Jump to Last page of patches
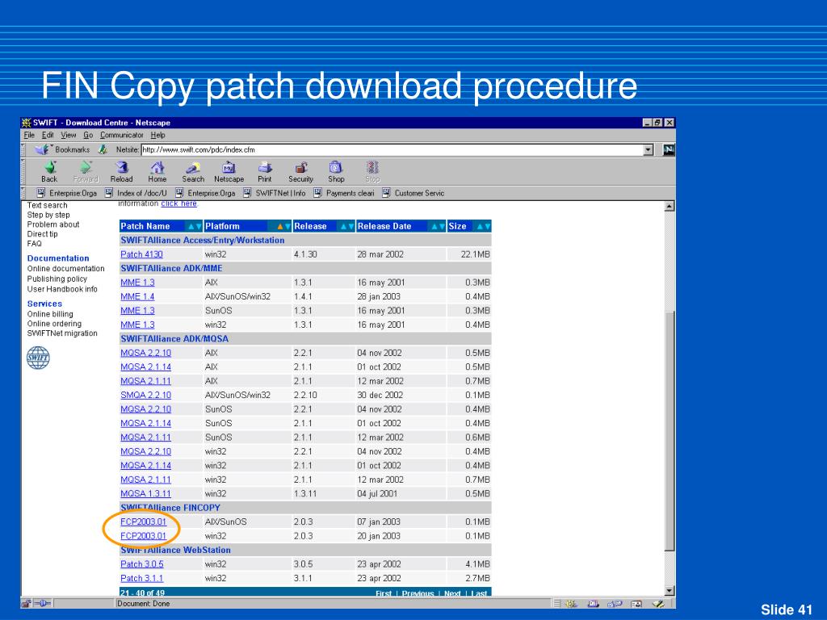The image size is (827, 620). point(479,593)
